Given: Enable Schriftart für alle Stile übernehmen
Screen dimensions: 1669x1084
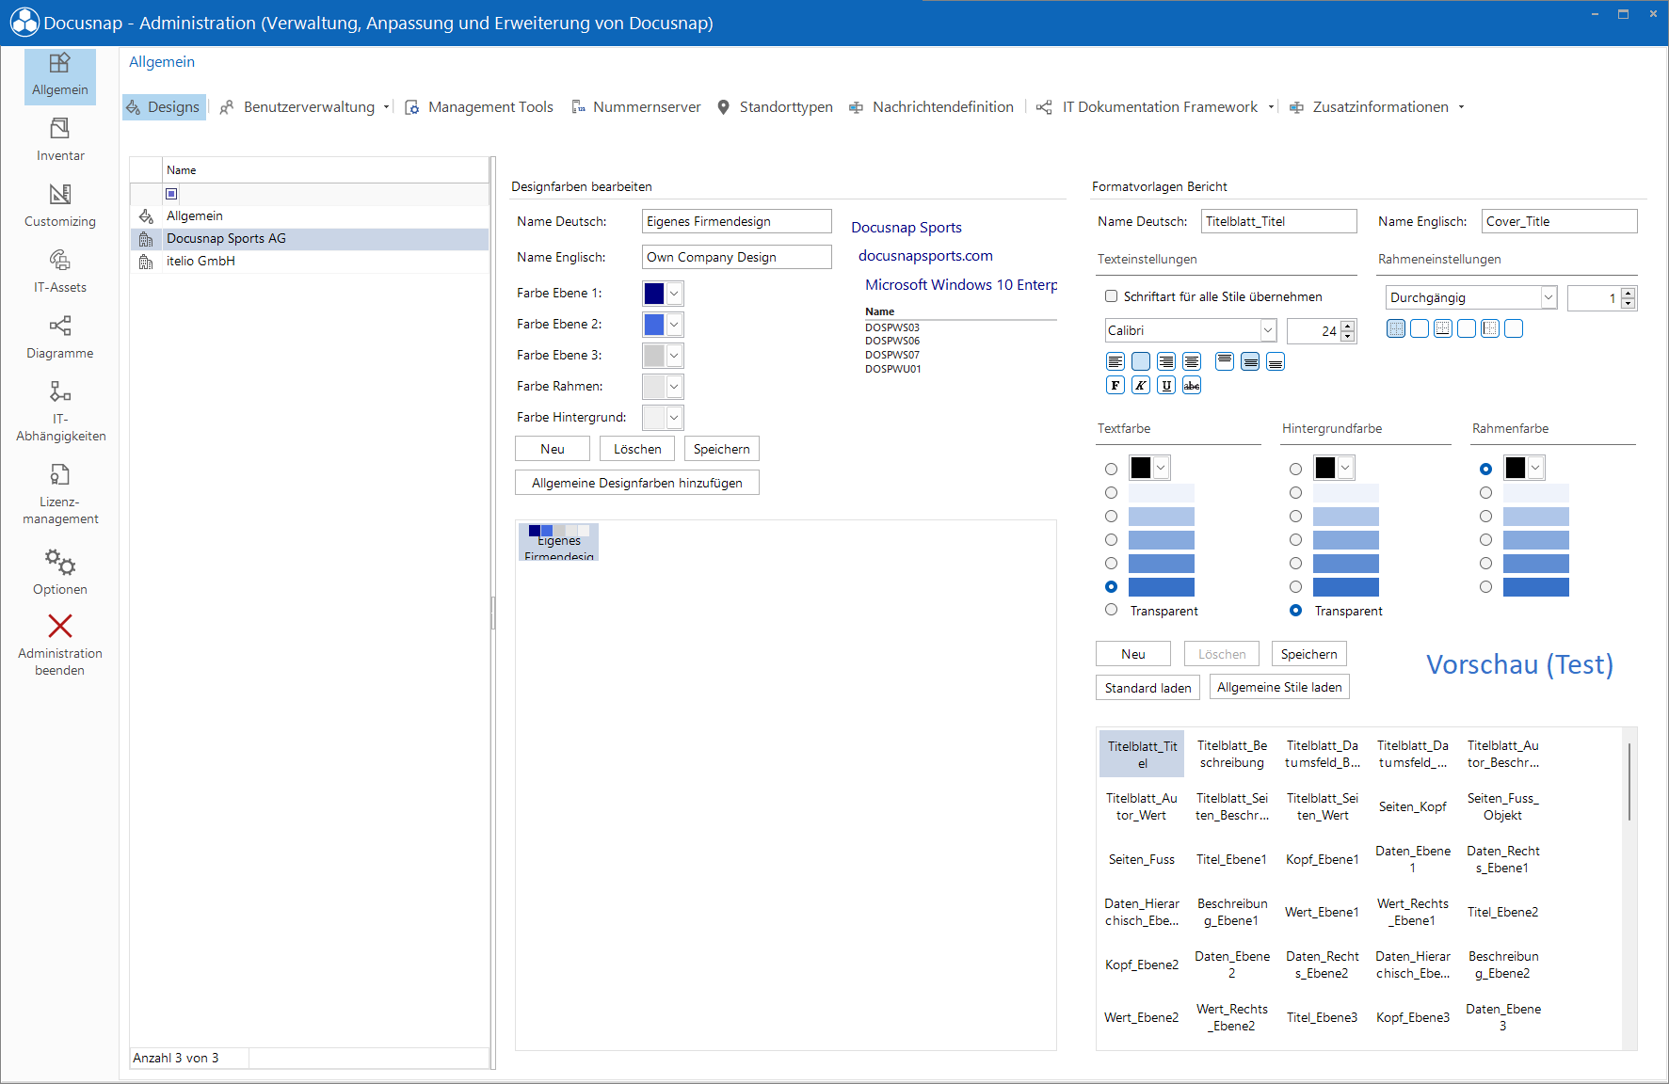Looking at the screenshot, I should pos(1111,296).
